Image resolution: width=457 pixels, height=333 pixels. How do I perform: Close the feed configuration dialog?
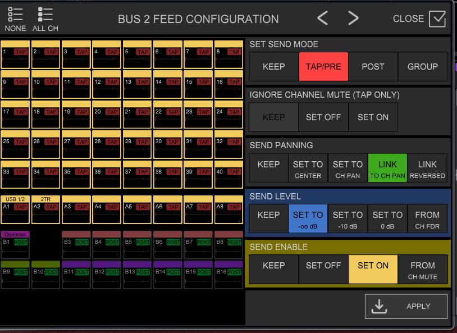(x=419, y=19)
